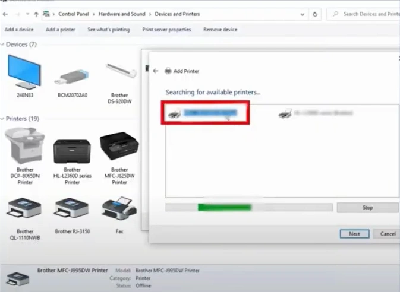Collapse the Devices (7) group
This screenshot has width=400, height=292.
coord(3,45)
